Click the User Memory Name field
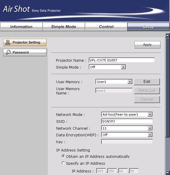This screenshot has height=175, width=170. coord(114,91)
